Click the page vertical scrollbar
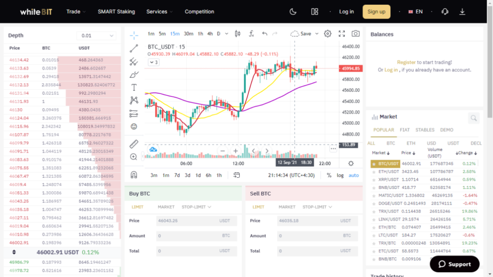Viewport: 493px width, 277px height. point(490,61)
